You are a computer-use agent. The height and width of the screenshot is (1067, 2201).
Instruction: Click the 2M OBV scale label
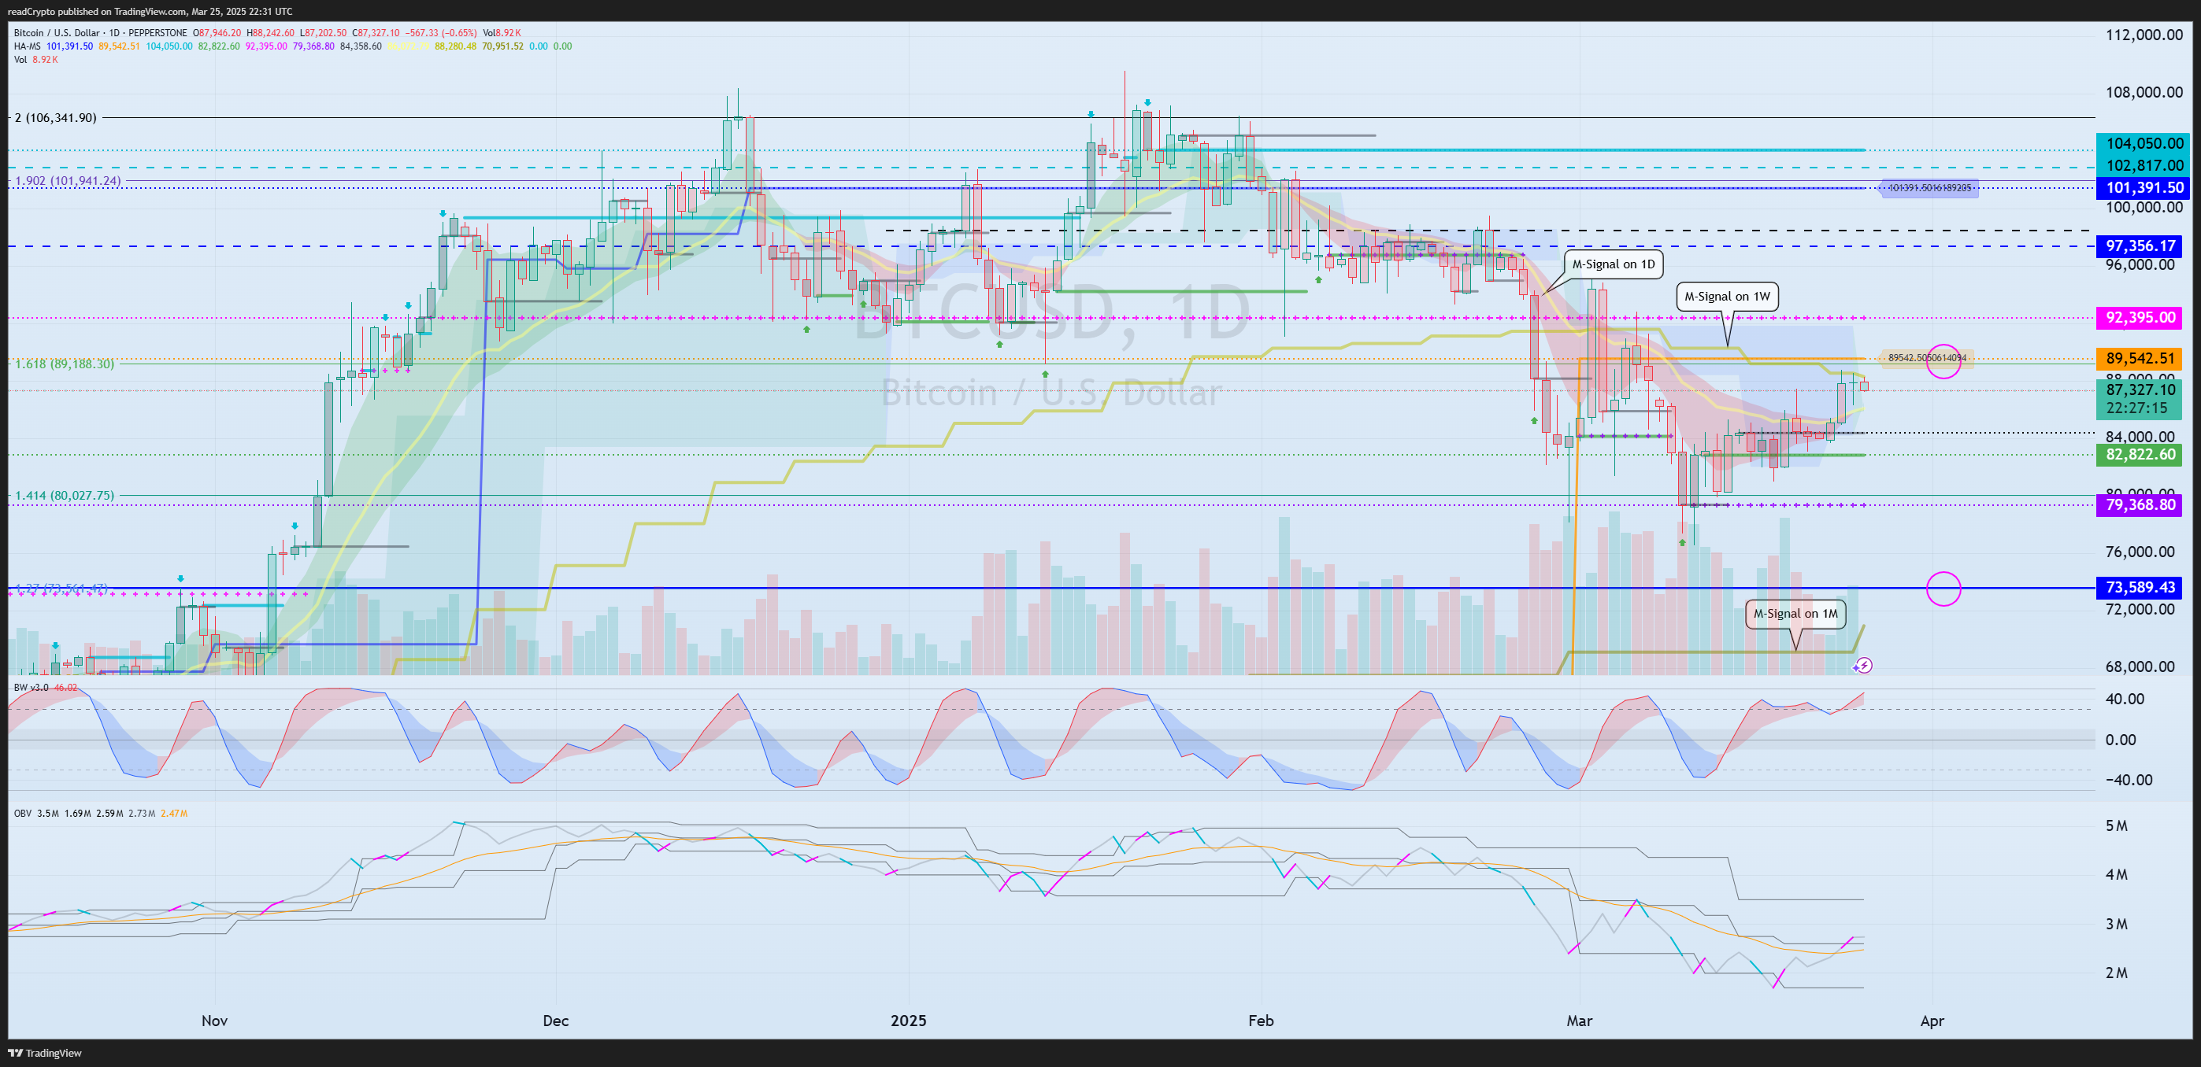(x=2117, y=973)
